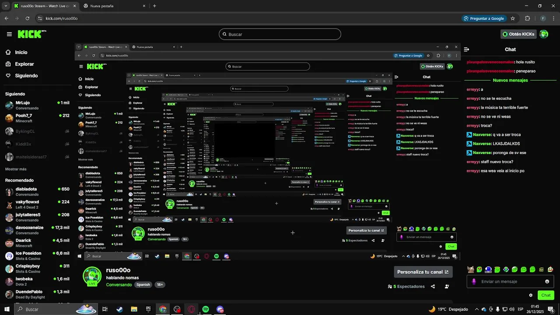Open the emoji picker in message box

547,281
